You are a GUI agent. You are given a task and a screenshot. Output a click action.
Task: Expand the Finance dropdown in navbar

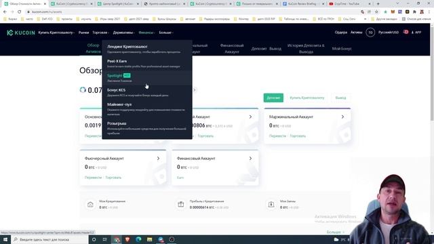(x=146, y=33)
